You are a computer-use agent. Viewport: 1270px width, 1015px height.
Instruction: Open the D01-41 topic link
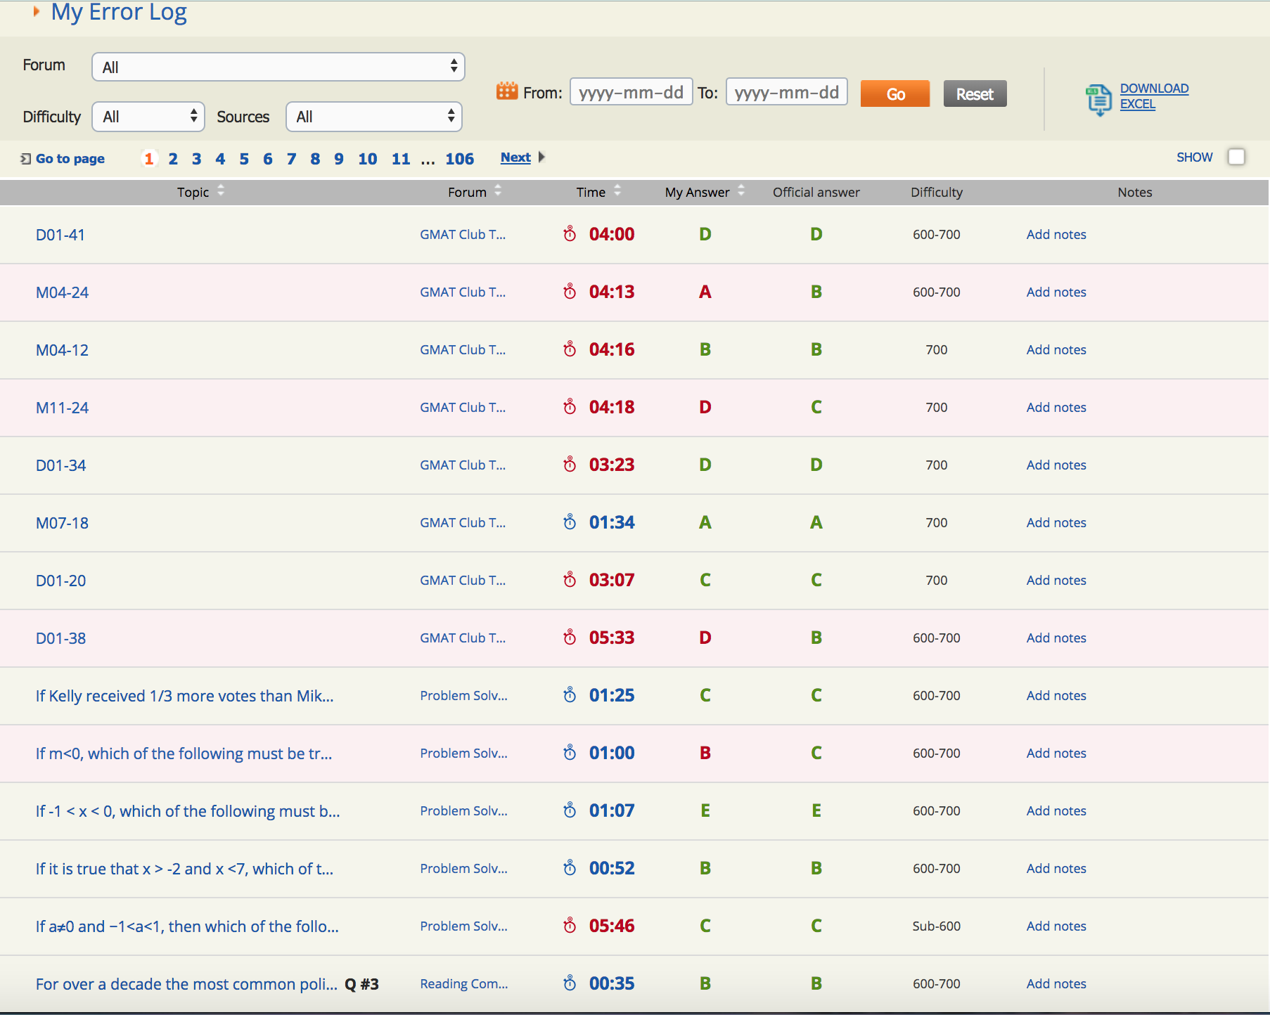[x=60, y=234]
